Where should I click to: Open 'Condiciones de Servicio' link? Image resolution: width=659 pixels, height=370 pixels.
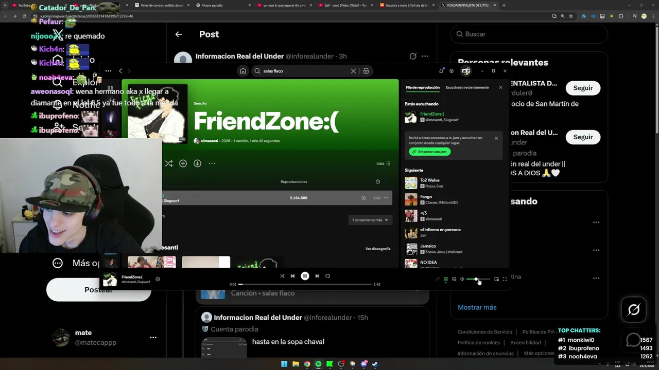(485, 332)
